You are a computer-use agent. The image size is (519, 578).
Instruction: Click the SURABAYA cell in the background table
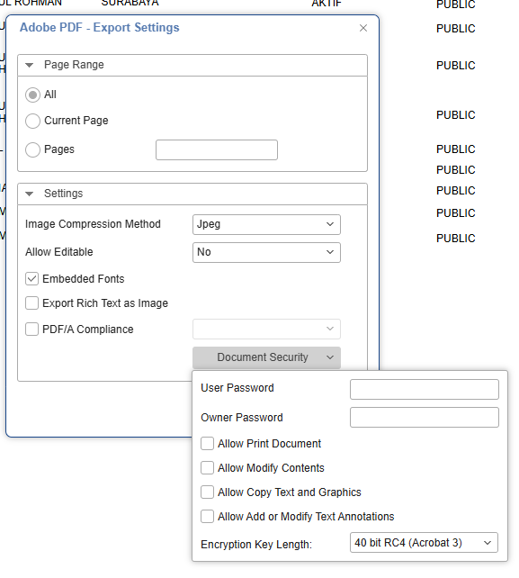[x=130, y=4]
